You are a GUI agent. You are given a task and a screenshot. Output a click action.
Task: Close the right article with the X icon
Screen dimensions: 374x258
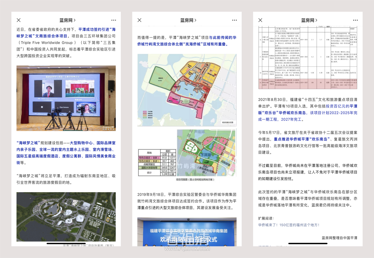[x=260, y=20]
